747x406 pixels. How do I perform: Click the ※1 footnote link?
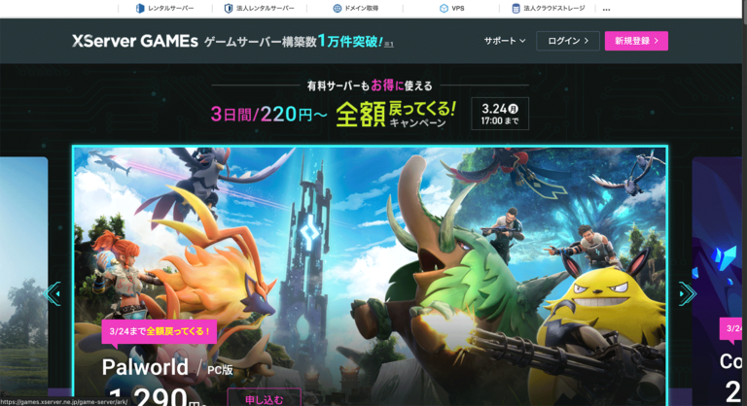[389, 45]
